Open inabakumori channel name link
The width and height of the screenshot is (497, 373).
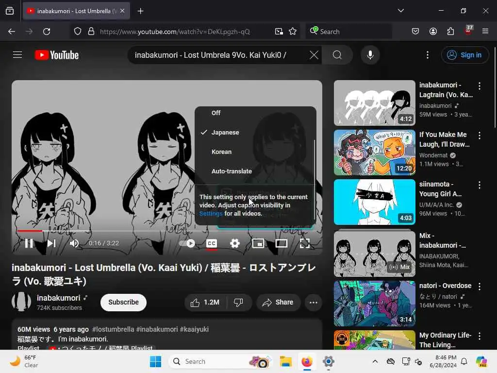[x=59, y=298]
